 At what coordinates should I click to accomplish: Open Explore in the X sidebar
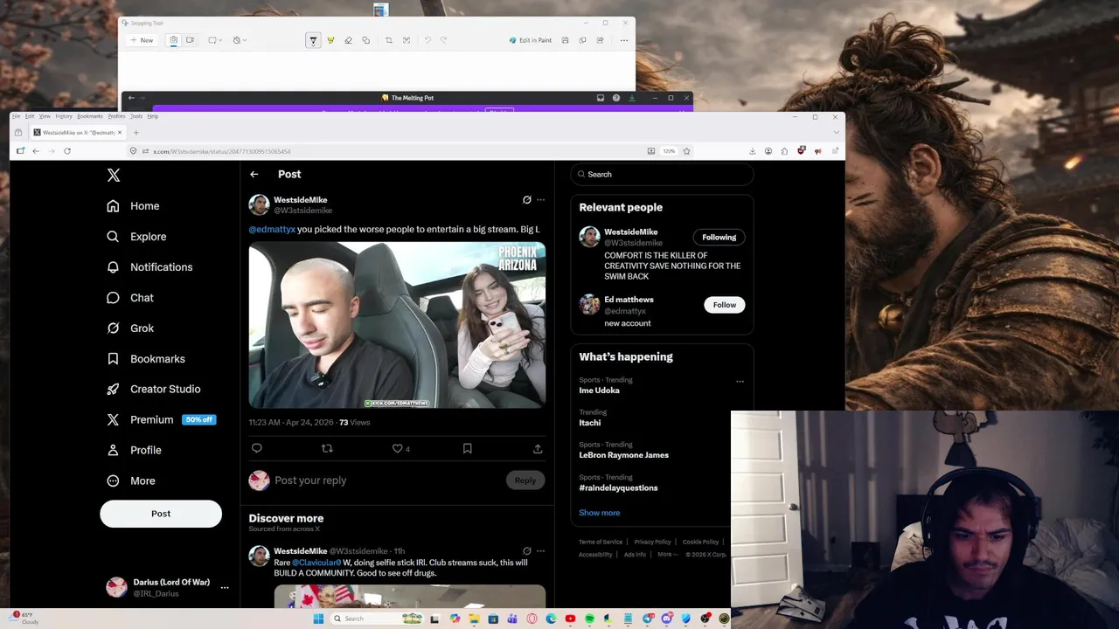[x=136, y=237]
